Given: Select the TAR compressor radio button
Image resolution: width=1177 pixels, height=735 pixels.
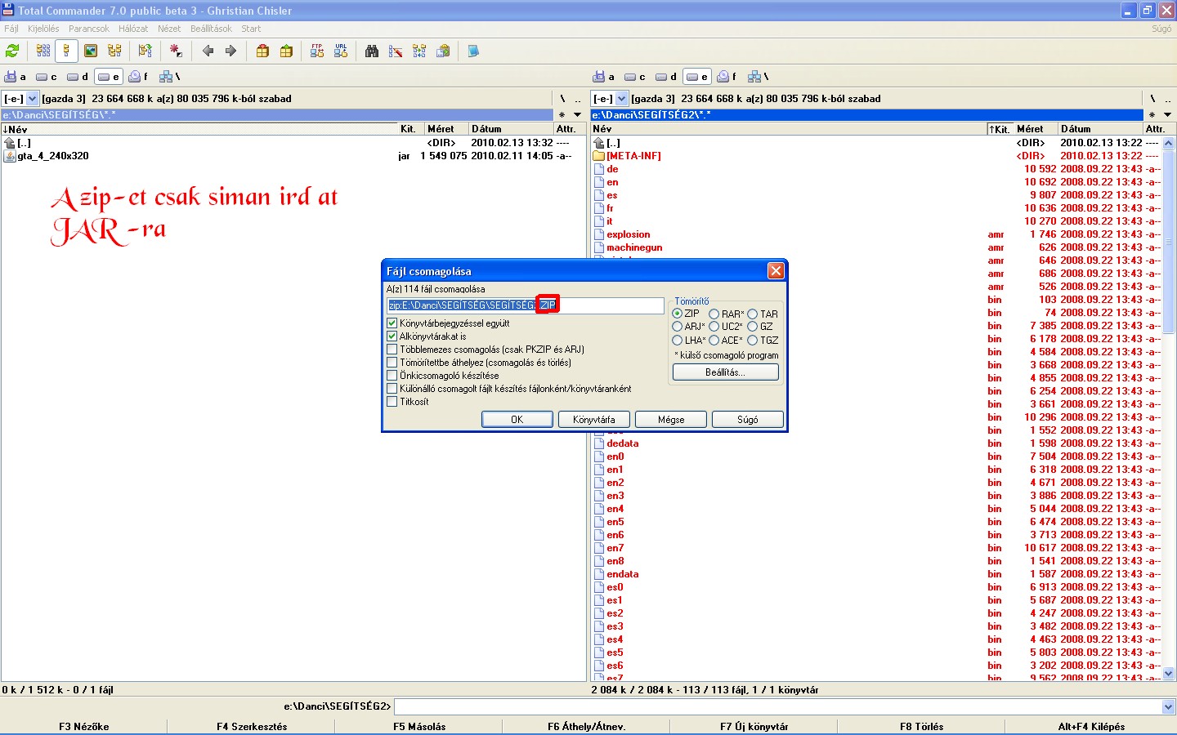Looking at the screenshot, I should tap(753, 314).
